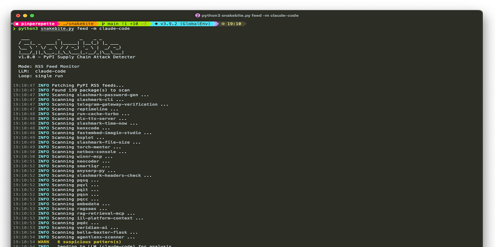The image size is (495, 247).
Task: Click the 'Scanning anyserp-py' log line
Action: 64,171
